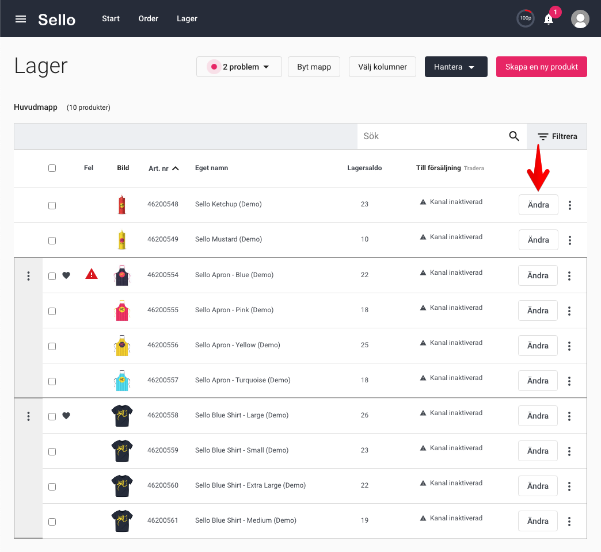Click Ändra for Blue Shirt - Medium
Image resolution: width=601 pixels, height=552 pixels.
click(x=538, y=521)
